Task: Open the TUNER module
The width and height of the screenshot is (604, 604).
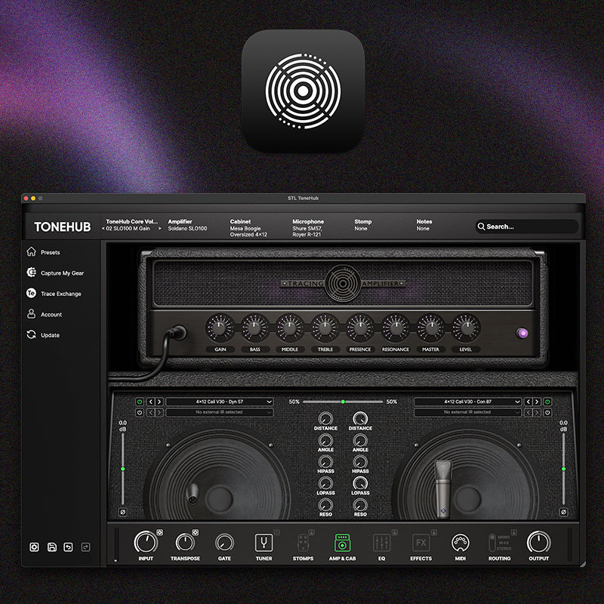Action: click(263, 543)
